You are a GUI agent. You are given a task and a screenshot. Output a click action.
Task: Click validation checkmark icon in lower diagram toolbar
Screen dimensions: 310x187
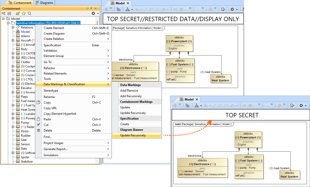pos(292,105)
